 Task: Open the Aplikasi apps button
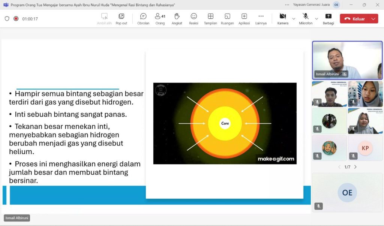pos(244,19)
